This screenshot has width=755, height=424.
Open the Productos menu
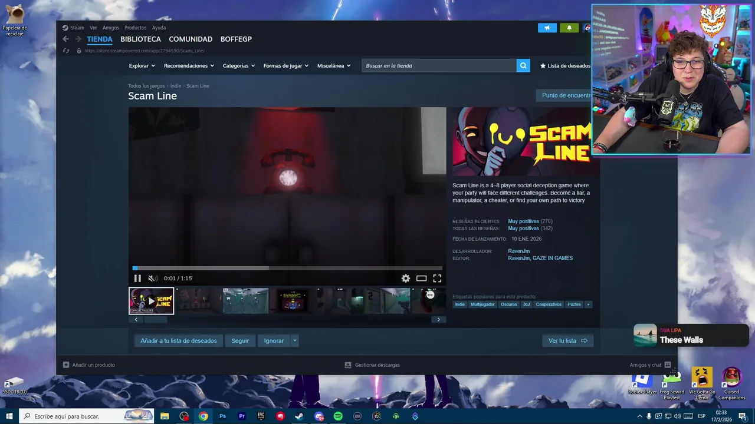(136, 28)
